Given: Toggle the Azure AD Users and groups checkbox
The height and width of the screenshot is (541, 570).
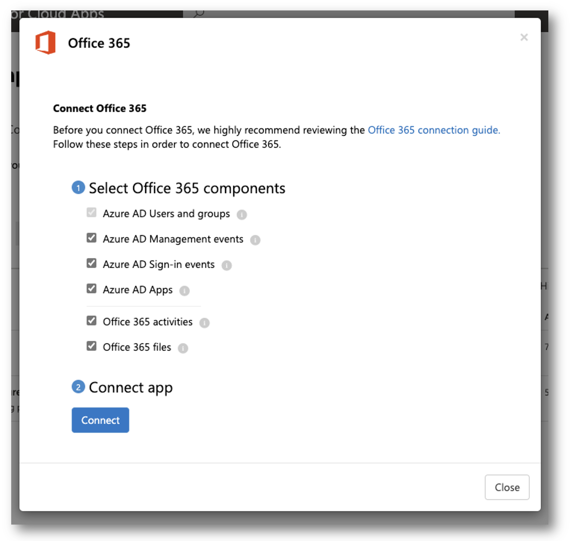Looking at the screenshot, I should (92, 213).
